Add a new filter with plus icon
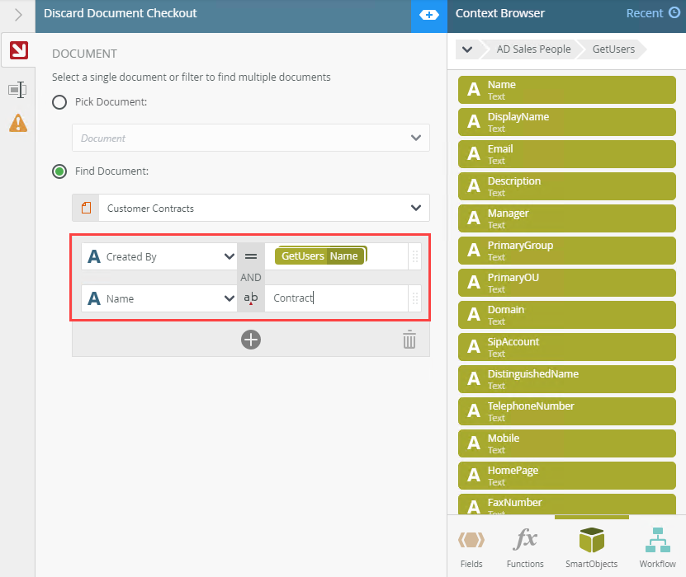 pyautogui.click(x=251, y=339)
